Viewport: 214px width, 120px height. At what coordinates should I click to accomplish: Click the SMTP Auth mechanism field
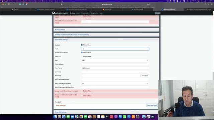pyautogui.click(x=115, y=79)
